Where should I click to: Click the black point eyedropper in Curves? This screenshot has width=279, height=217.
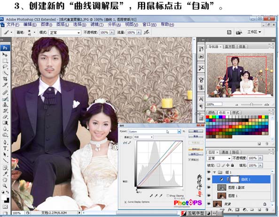click(151, 195)
